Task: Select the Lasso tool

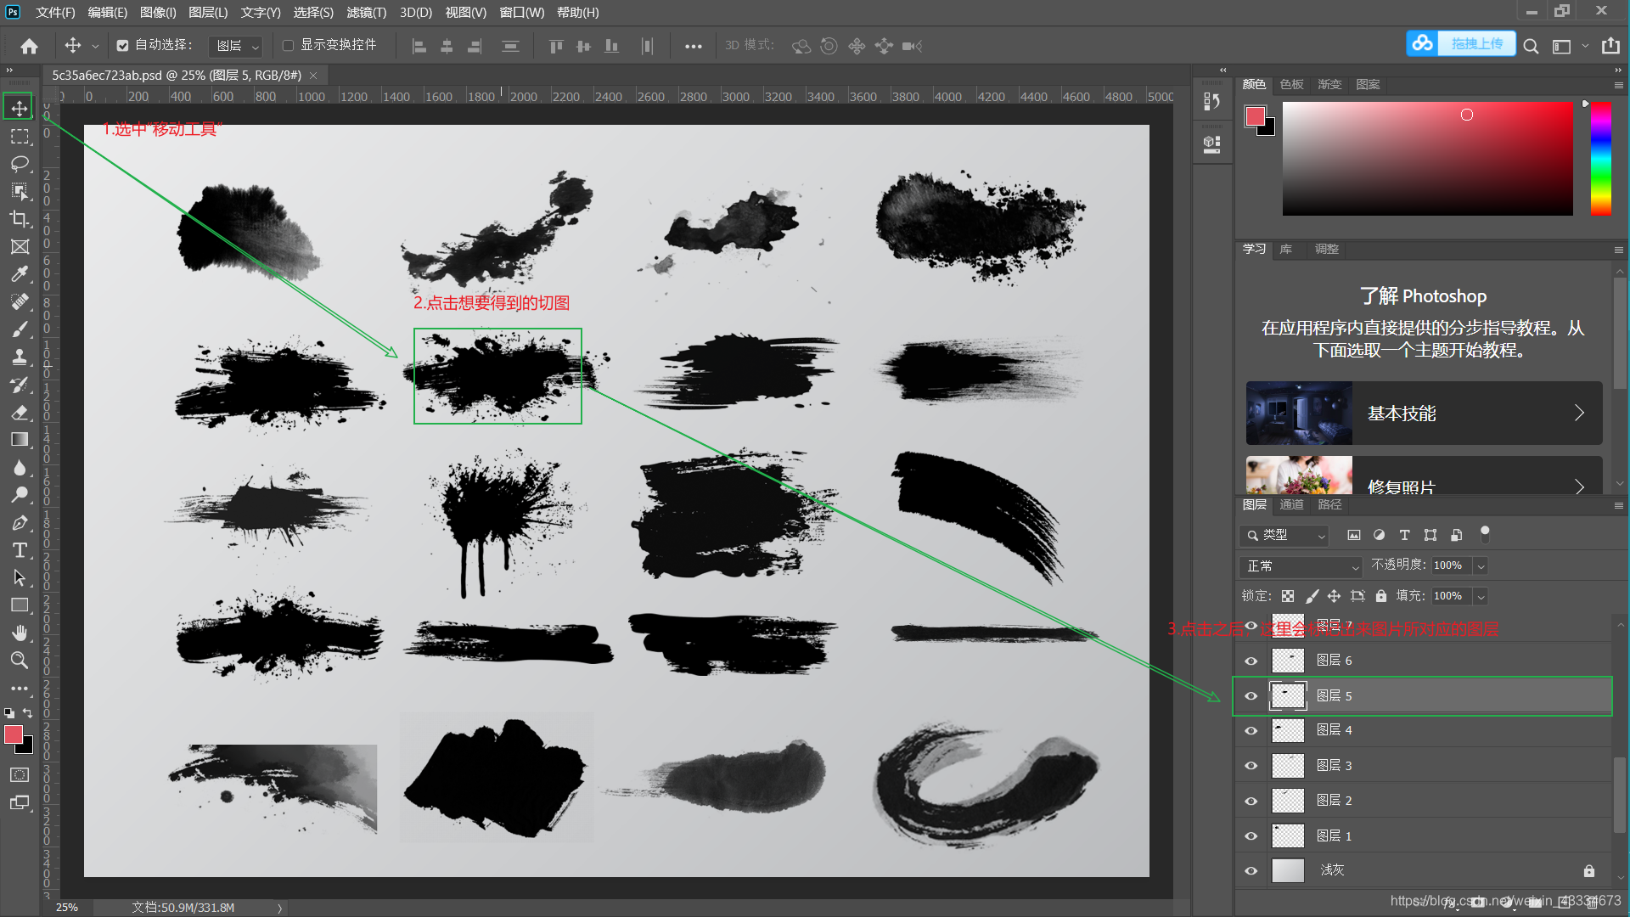Action: [20, 163]
